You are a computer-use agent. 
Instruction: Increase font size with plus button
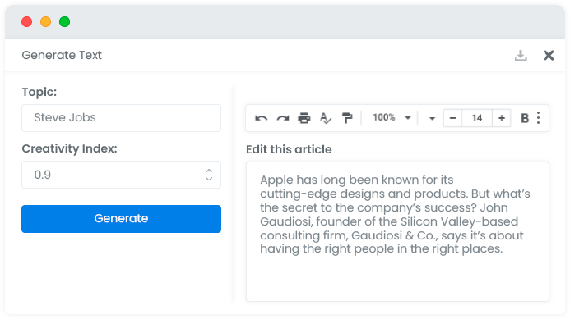[x=501, y=118]
